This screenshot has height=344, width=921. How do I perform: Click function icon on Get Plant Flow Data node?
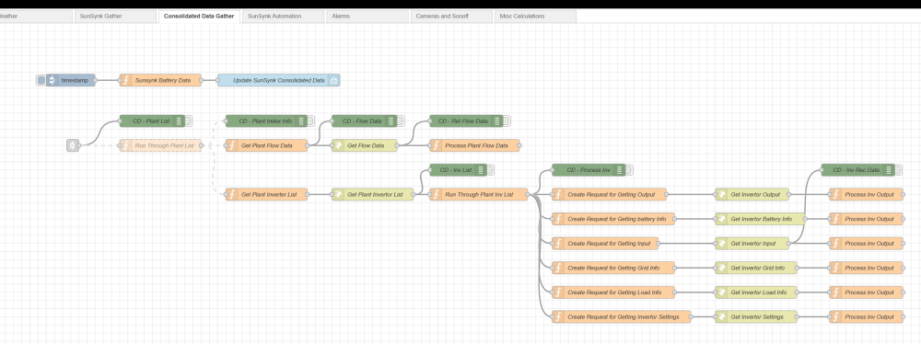pyautogui.click(x=231, y=145)
